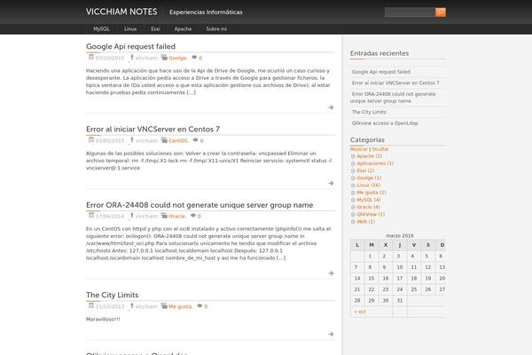Expand the Web (1) category

tap(353, 222)
